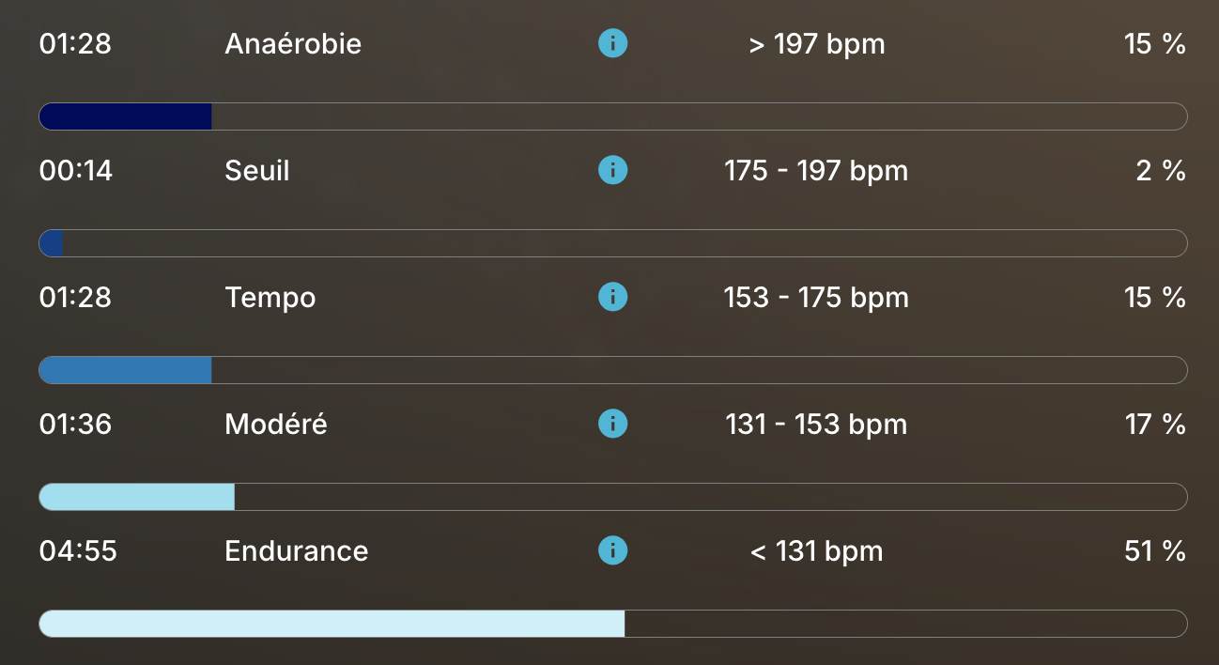Screen dimensions: 1219x665
Task: Click the 2 % Seuil percentage
Action: [1161, 171]
